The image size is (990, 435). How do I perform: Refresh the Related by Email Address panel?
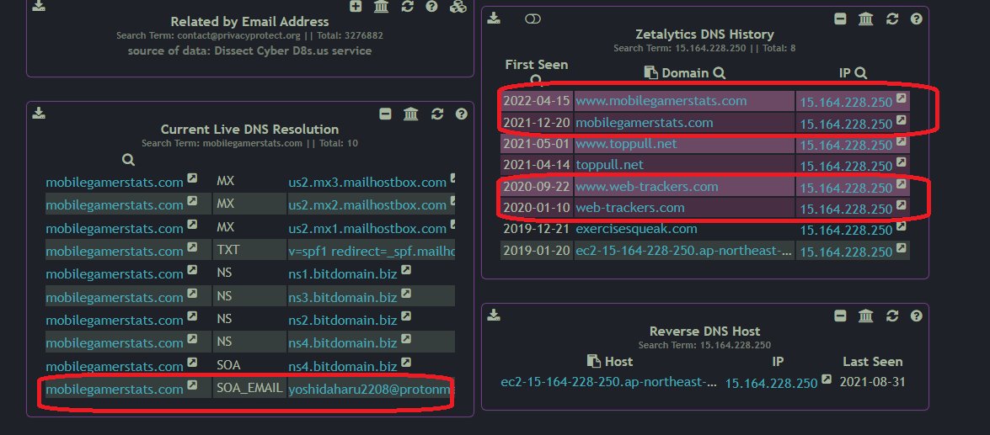(x=407, y=6)
